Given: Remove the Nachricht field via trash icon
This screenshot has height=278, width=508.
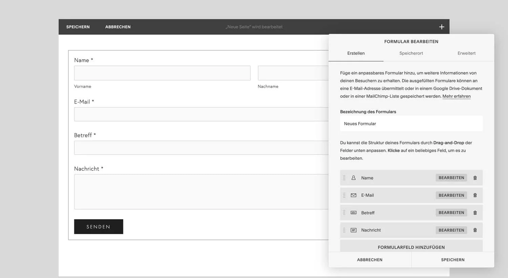Looking at the screenshot, I should point(475,230).
